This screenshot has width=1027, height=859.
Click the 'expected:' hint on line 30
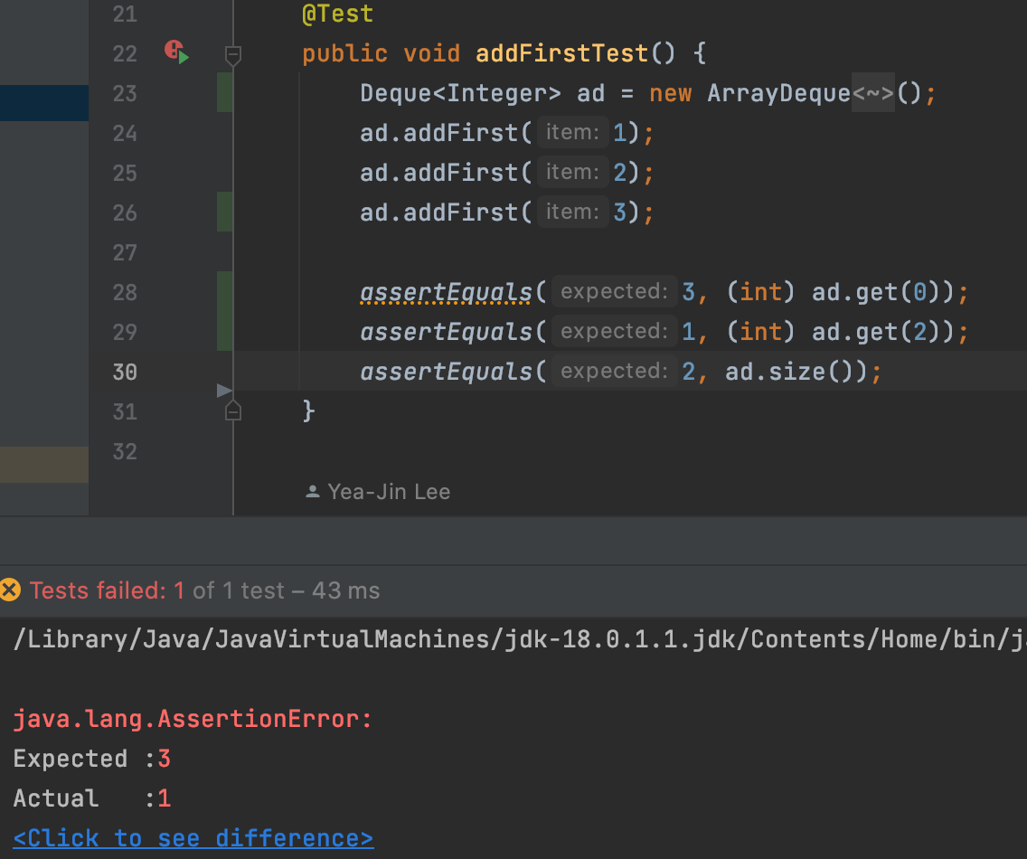[x=614, y=372]
